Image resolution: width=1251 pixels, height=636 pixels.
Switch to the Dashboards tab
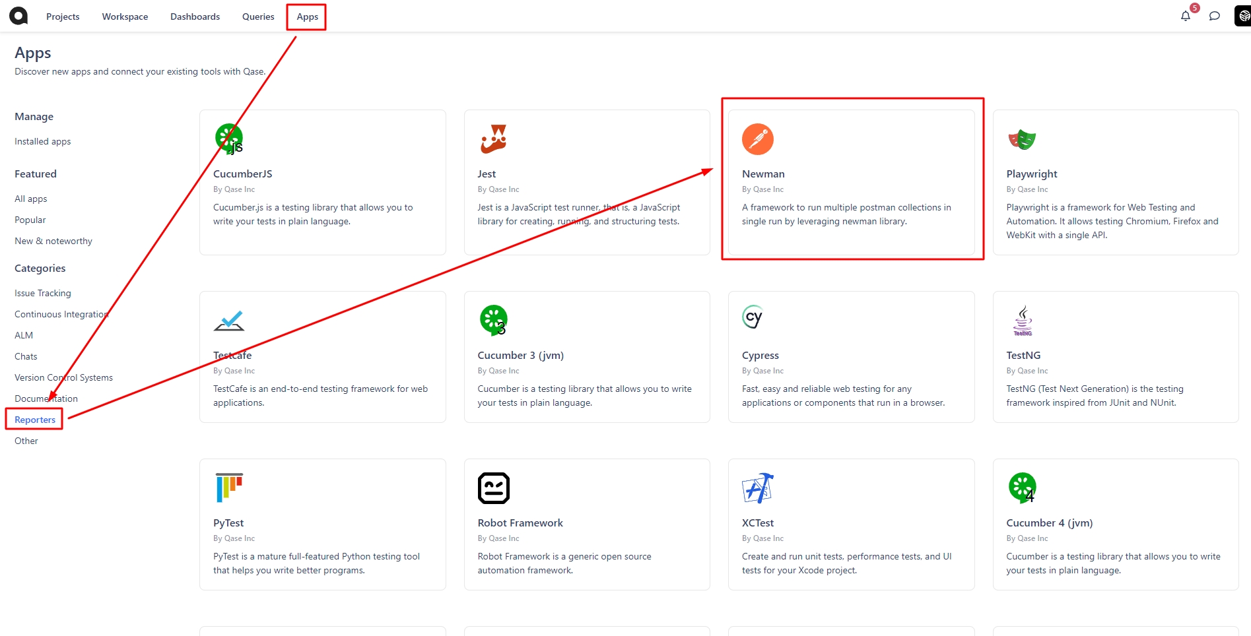point(195,16)
